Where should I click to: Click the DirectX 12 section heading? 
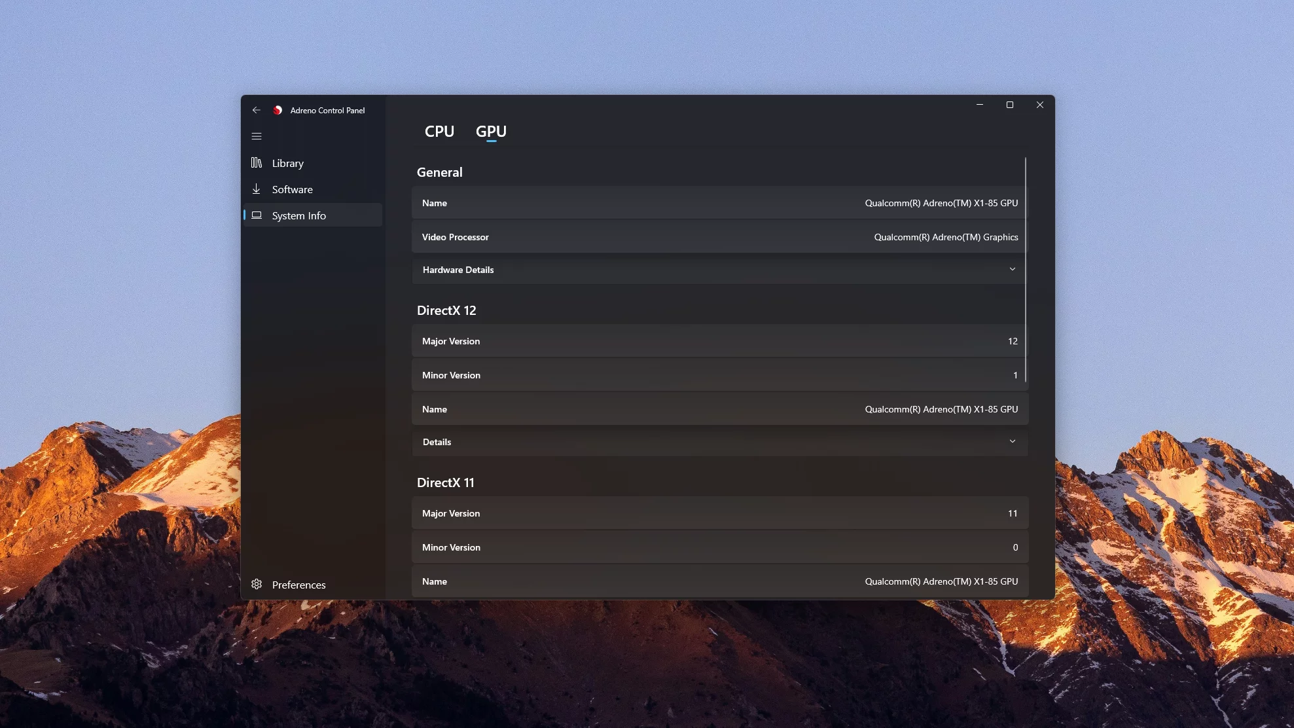point(446,310)
